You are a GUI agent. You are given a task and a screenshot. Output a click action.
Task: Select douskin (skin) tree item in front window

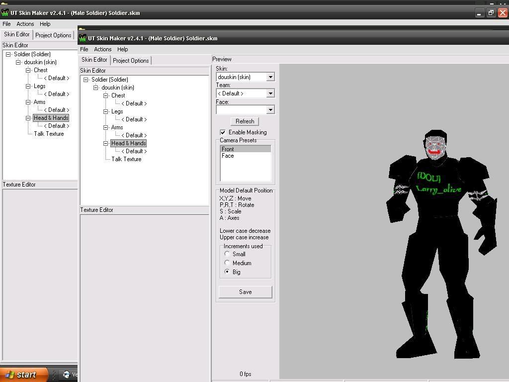118,88
